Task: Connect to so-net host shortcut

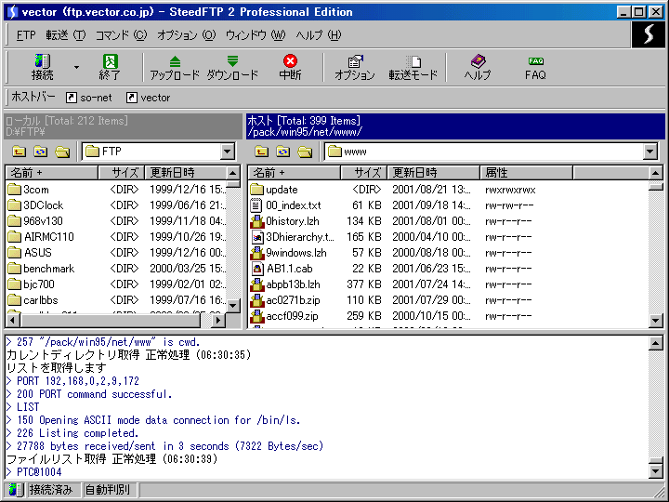Action: pos(89,98)
